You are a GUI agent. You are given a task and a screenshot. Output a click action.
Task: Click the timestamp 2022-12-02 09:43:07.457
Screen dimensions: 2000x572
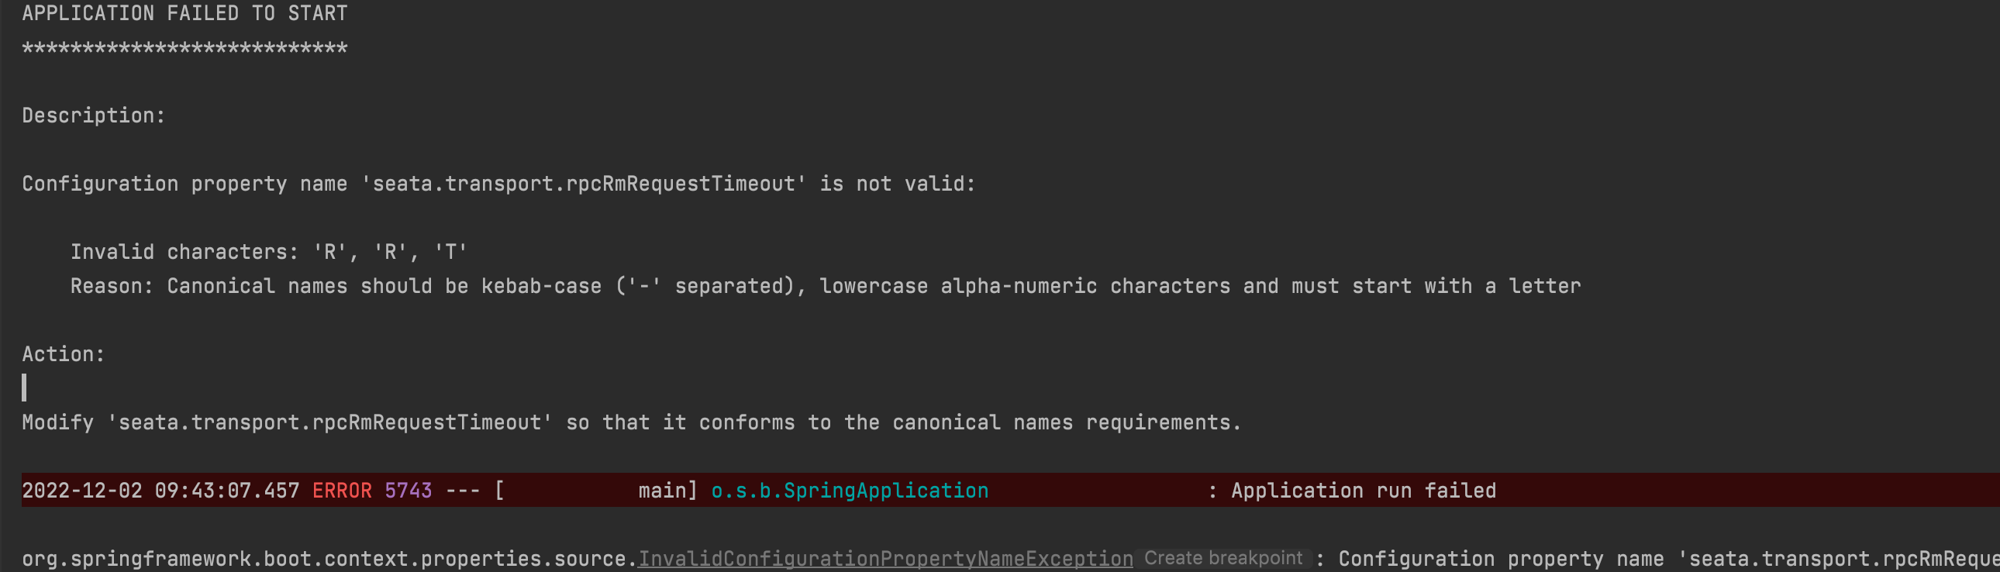[160, 491]
